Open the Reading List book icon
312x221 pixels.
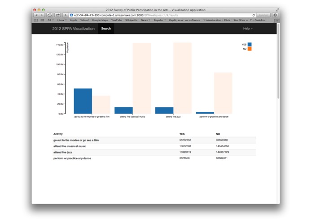click(x=36, y=20)
